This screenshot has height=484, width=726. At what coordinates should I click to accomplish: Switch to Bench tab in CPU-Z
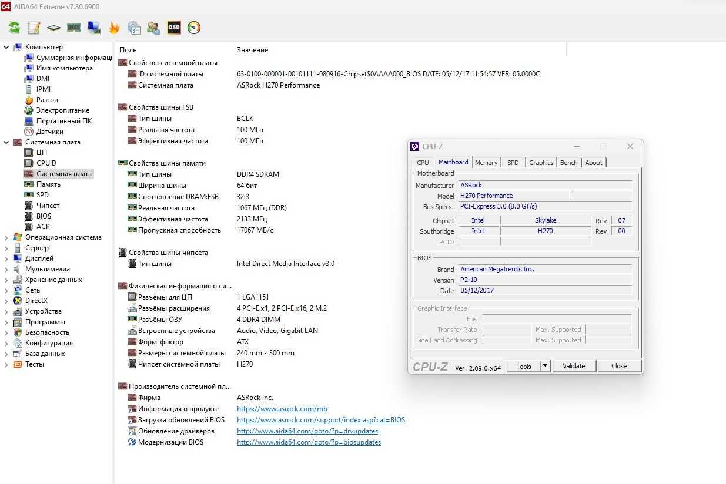pyautogui.click(x=568, y=163)
